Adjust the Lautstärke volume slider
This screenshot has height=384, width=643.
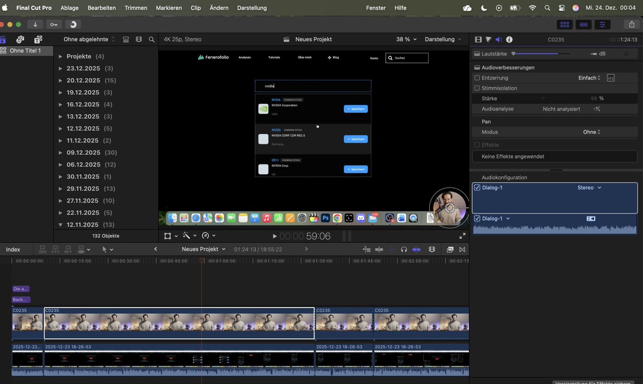541,54
